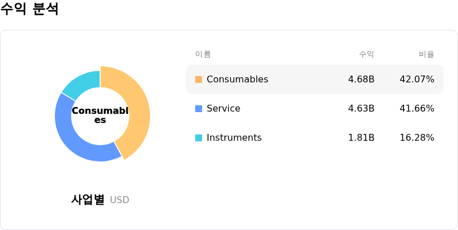Click the 42.07% ratio value

tap(417, 80)
